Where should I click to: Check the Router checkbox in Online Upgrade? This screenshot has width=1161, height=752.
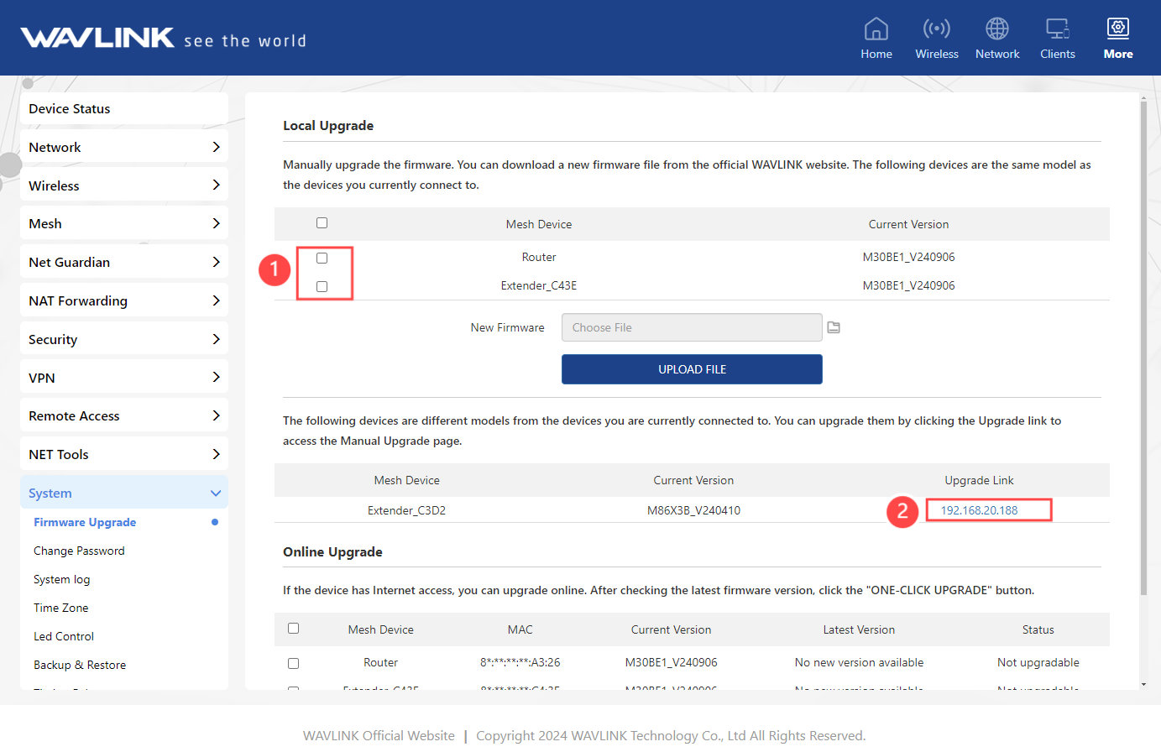click(x=293, y=663)
